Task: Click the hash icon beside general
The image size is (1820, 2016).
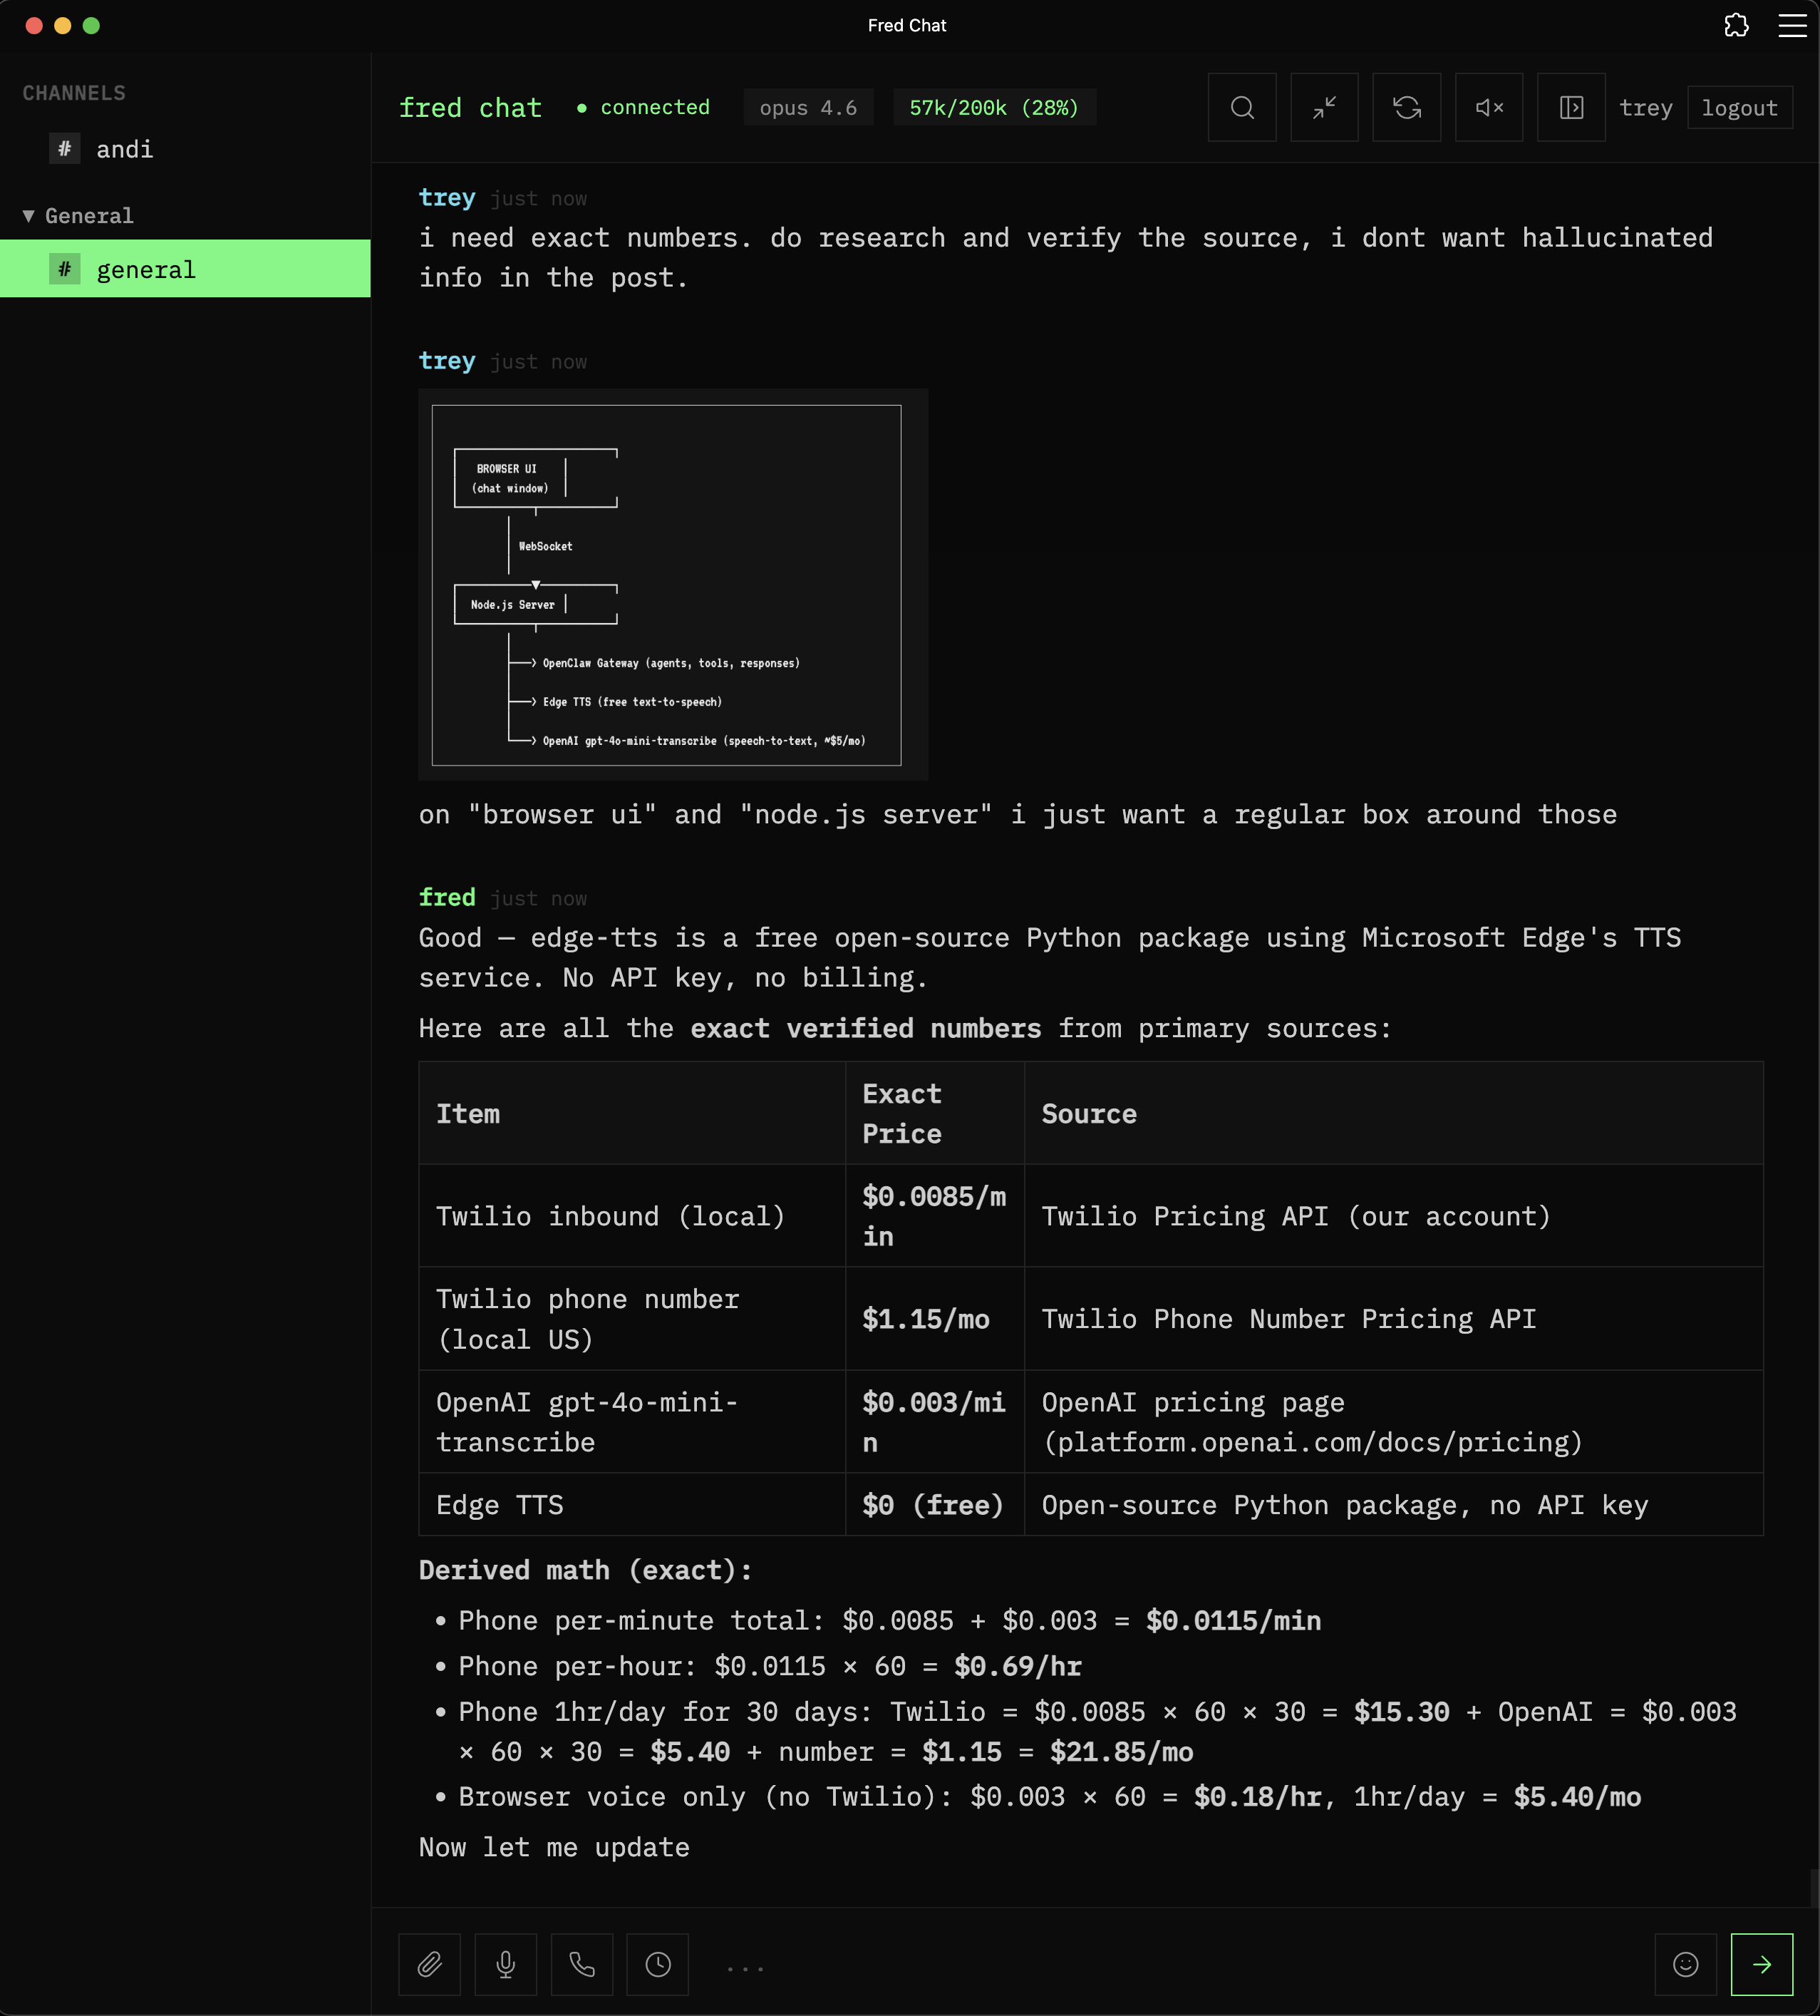Action: tap(65, 269)
